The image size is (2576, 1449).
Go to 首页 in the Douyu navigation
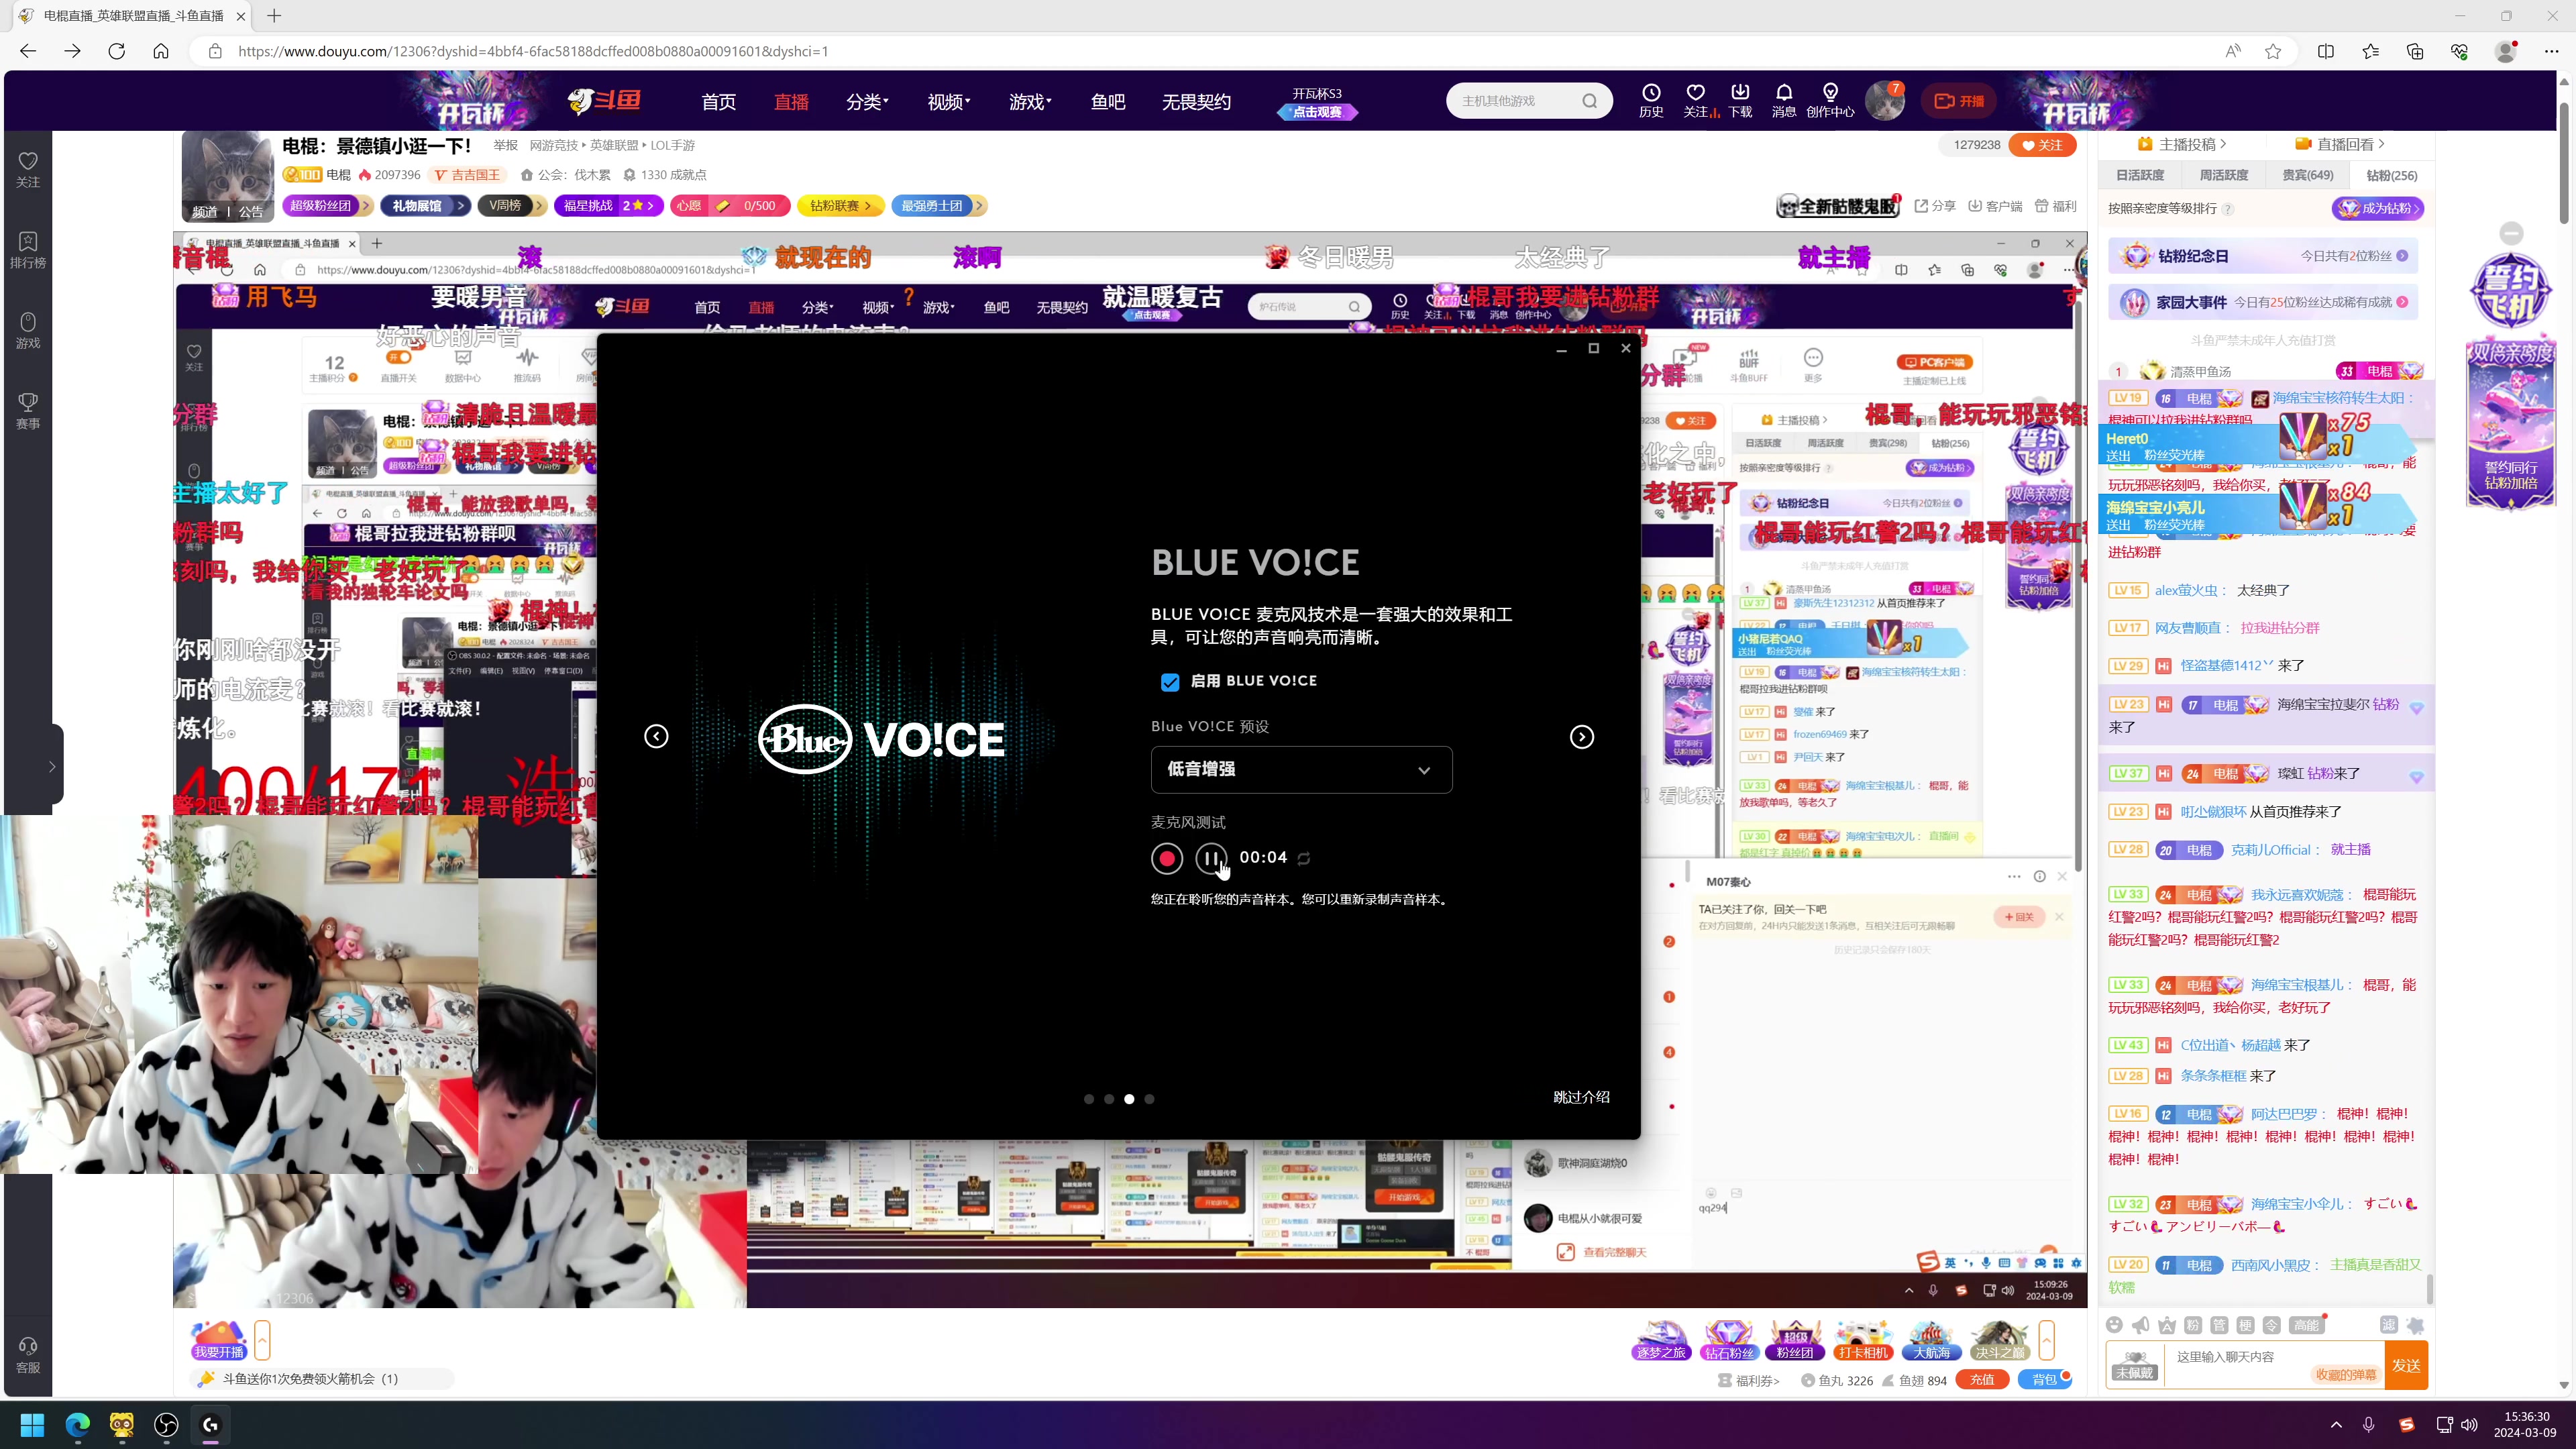click(x=718, y=101)
